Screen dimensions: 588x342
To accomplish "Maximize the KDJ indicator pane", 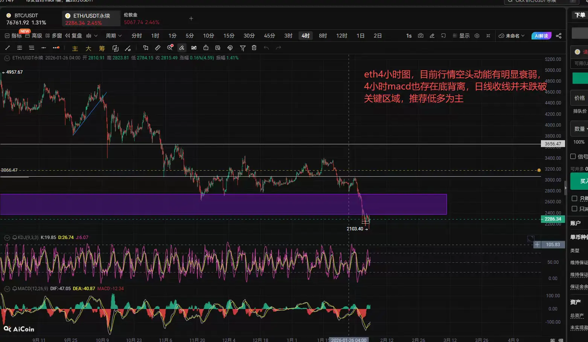I will point(531,239).
